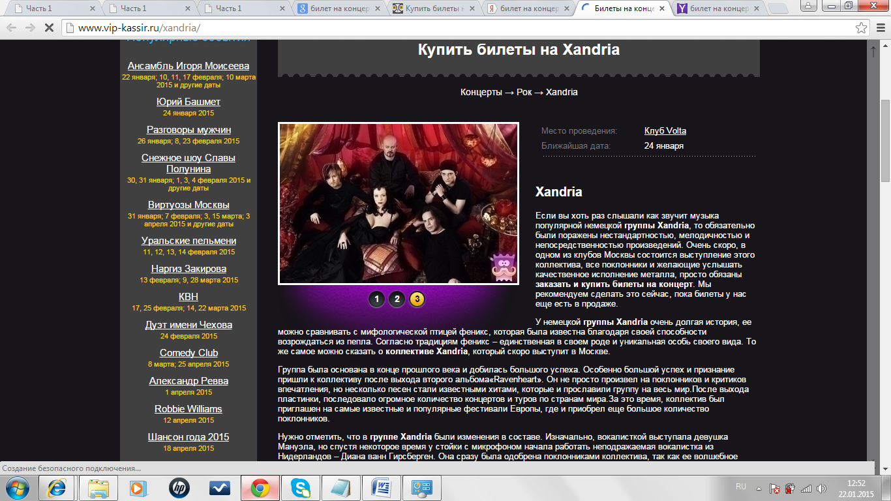The image size is (891, 501).
Task: Open 'Виртуозы Москвы' event link
Action: pos(189,205)
